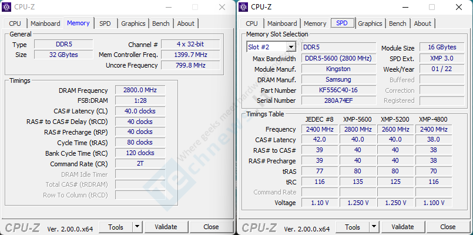Click the Close button in the right window
473x235 pixels.
click(448, 227)
